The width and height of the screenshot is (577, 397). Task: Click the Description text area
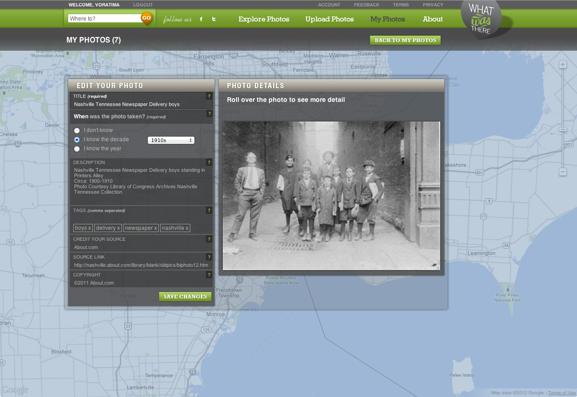point(141,185)
